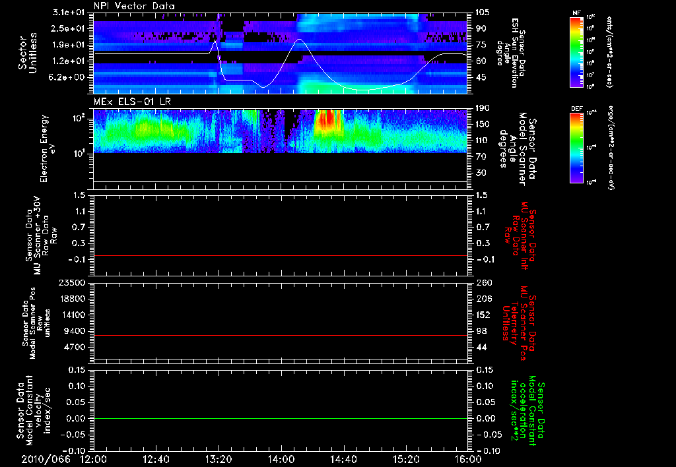Viewport: 676px width, 467px height.
Task: Click the MU Scanner +30V Raw Data label
Action: 42,235
